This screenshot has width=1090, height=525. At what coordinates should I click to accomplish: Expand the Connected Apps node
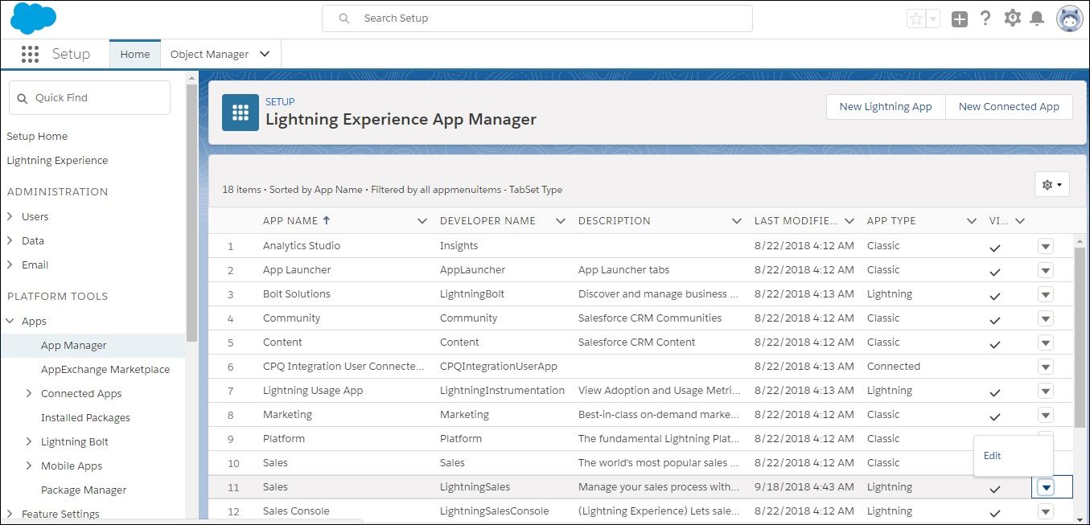(29, 393)
